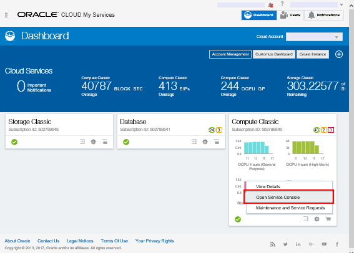Click 303.22577 Storage Classic remaining metric
This screenshot has height=253, width=354.
point(316,87)
